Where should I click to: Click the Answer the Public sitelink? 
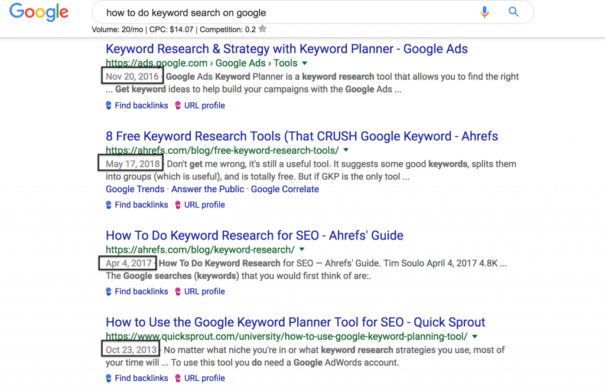pyautogui.click(x=207, y=189)
